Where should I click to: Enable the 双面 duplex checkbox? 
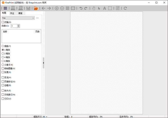click(3, 22)
